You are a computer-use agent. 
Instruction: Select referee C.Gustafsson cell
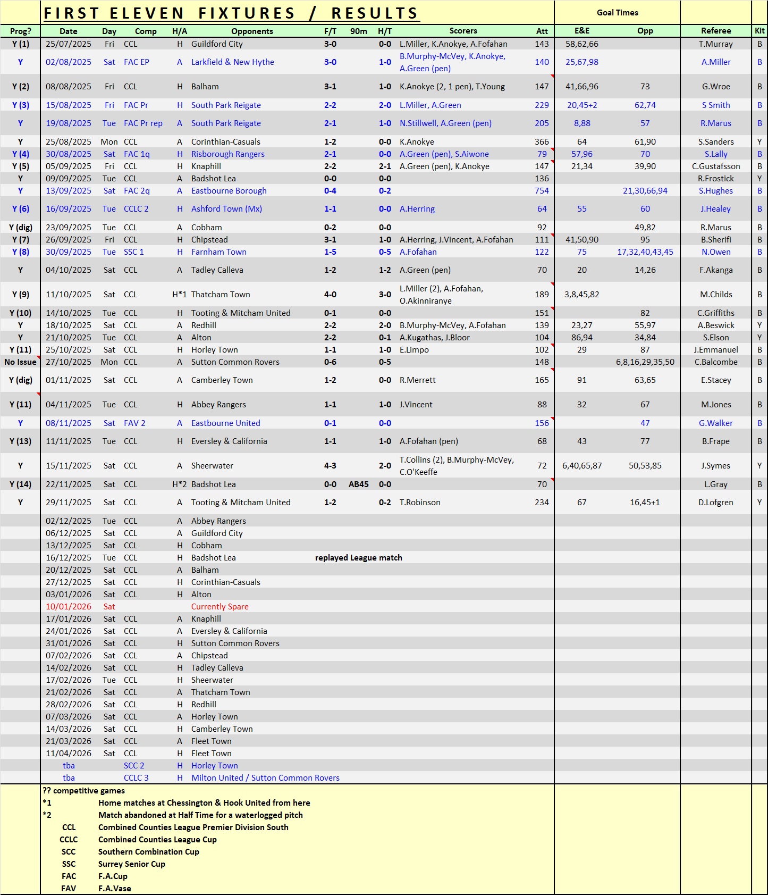(x=715, y=166)
